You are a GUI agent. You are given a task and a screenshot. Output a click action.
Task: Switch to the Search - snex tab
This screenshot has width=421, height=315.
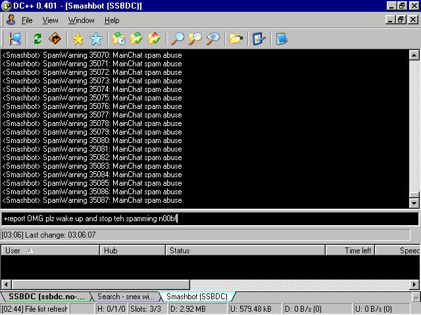click(x=126, y=297)
